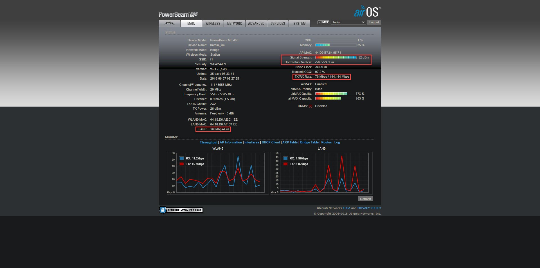Open the ADVANCED tab

tap(256, 23)
